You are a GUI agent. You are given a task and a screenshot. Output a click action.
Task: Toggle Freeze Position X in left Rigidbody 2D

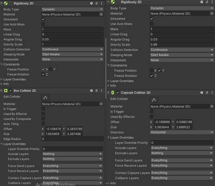pyautogui.click(x=43, y=69)
